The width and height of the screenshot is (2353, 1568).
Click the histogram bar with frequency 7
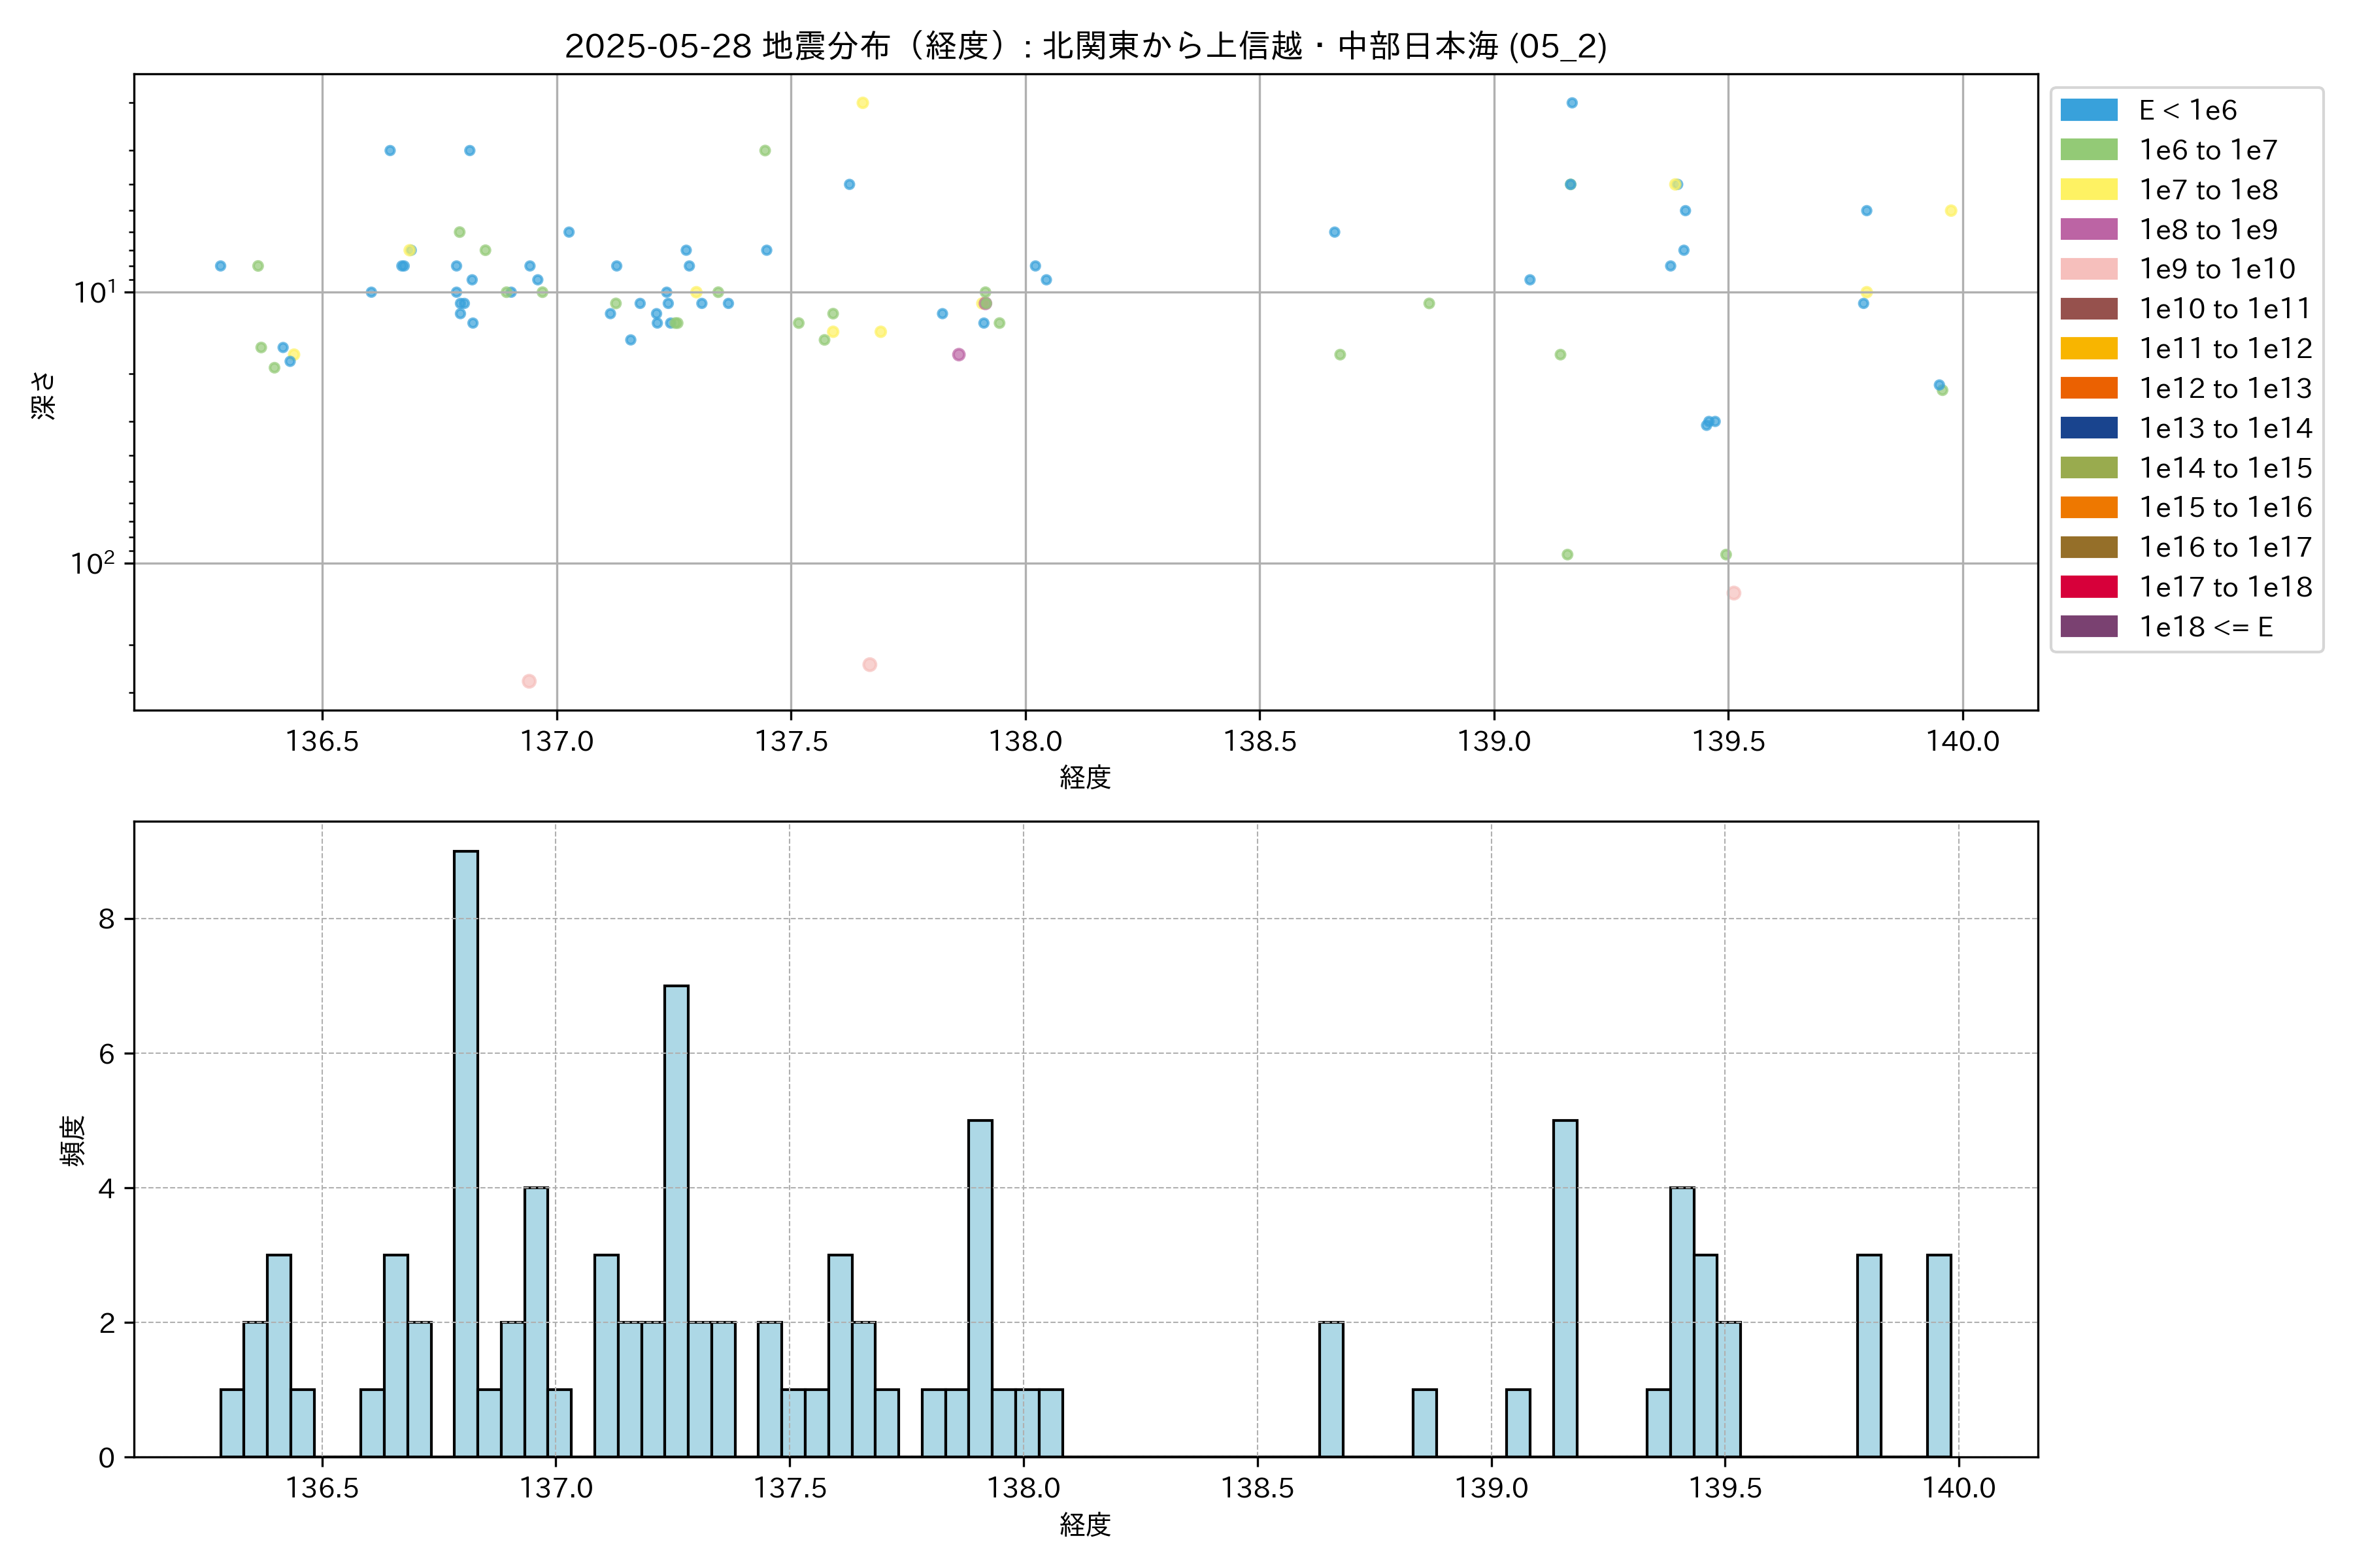pos(676,1220)
